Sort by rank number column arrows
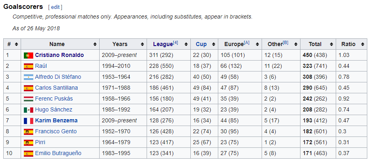 [x=16, y=44]
